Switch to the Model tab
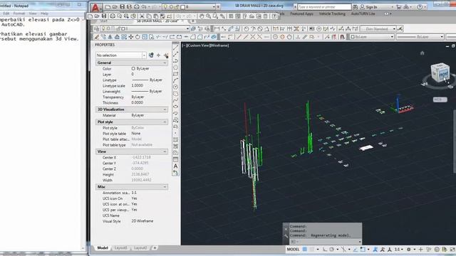 click(x=103, y=248)
